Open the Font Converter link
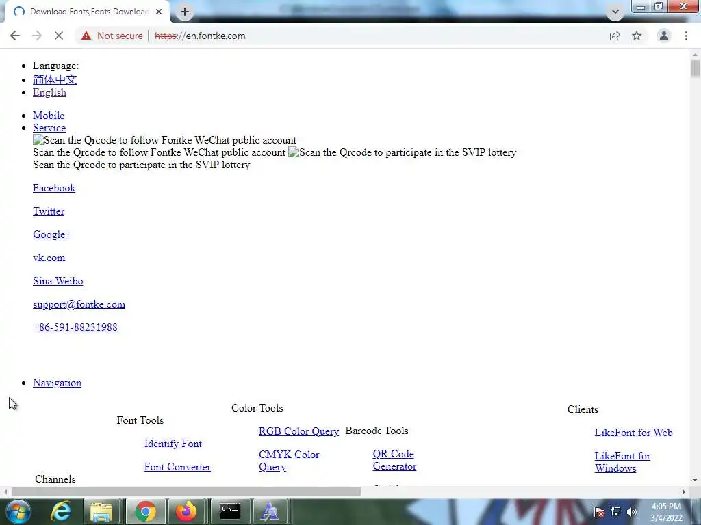701x525 pixels. pyautogui.click(x=177, y=466)
